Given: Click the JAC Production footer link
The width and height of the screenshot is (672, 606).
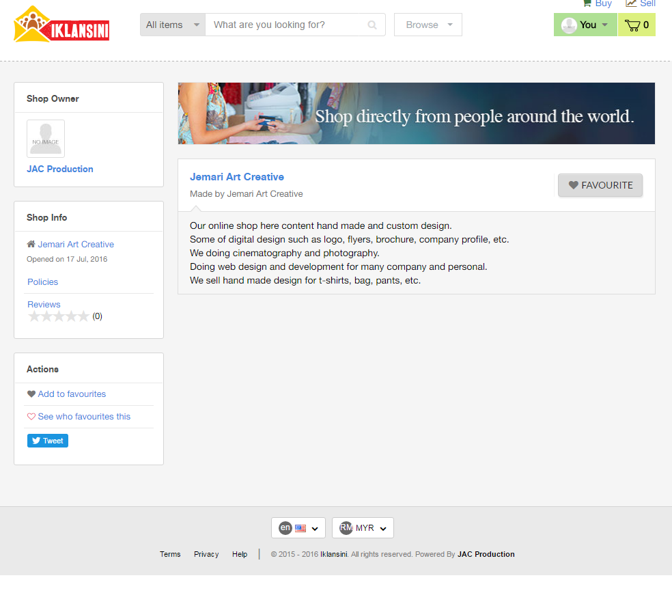Looking at the screenshot, I should click(486, 554).
